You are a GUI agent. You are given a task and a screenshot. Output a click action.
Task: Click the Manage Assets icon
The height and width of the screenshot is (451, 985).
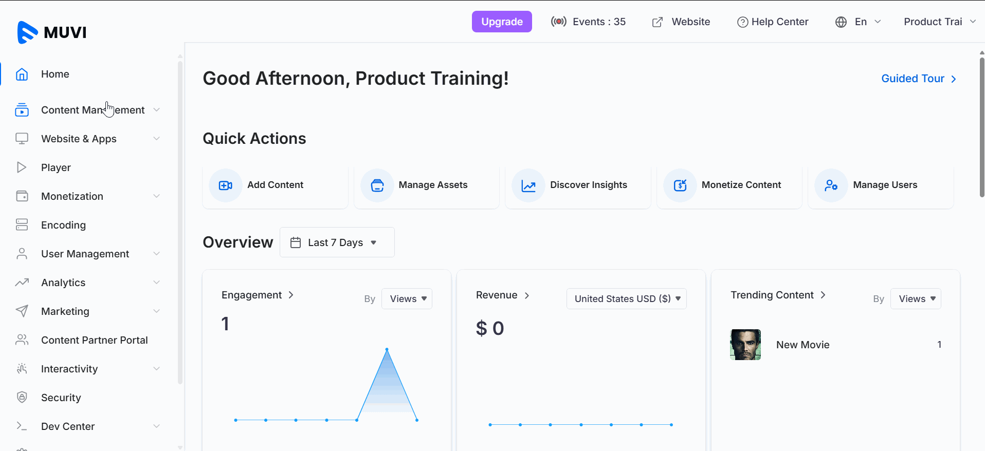[x=377, y=185]
